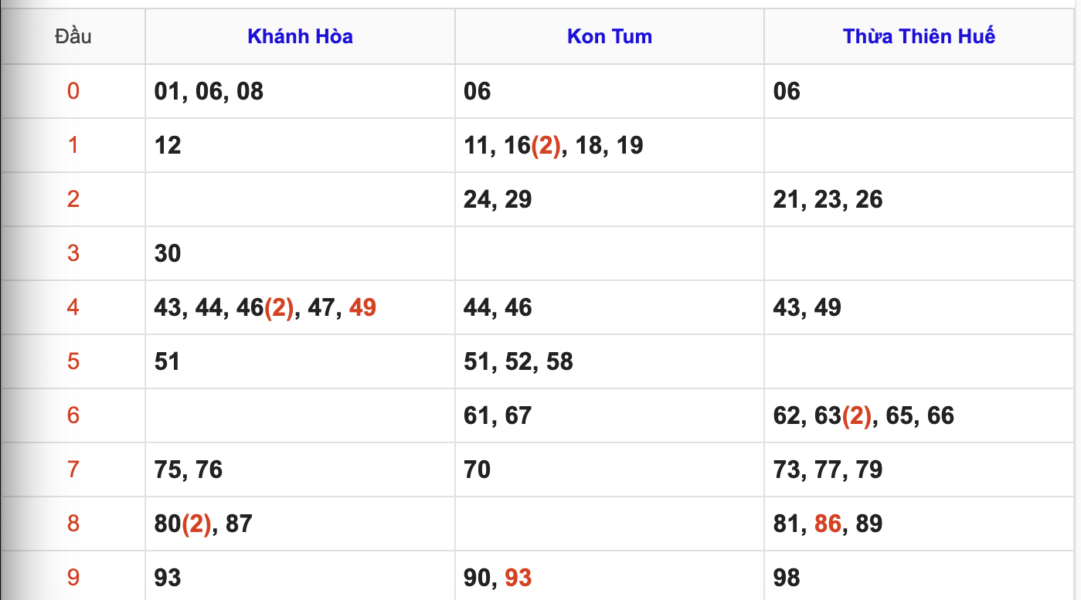Click row head number 3
This screenshot has height=600, width=1081.
point(73,253)
